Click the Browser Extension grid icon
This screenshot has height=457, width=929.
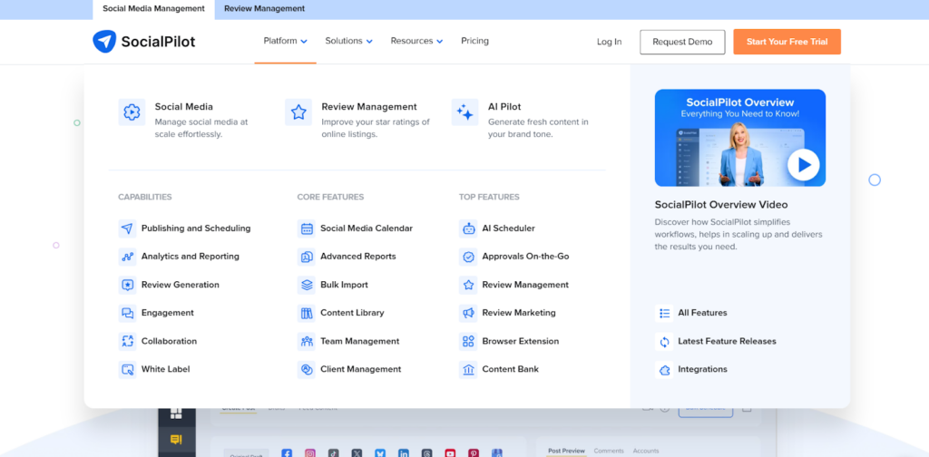point(468,341)
